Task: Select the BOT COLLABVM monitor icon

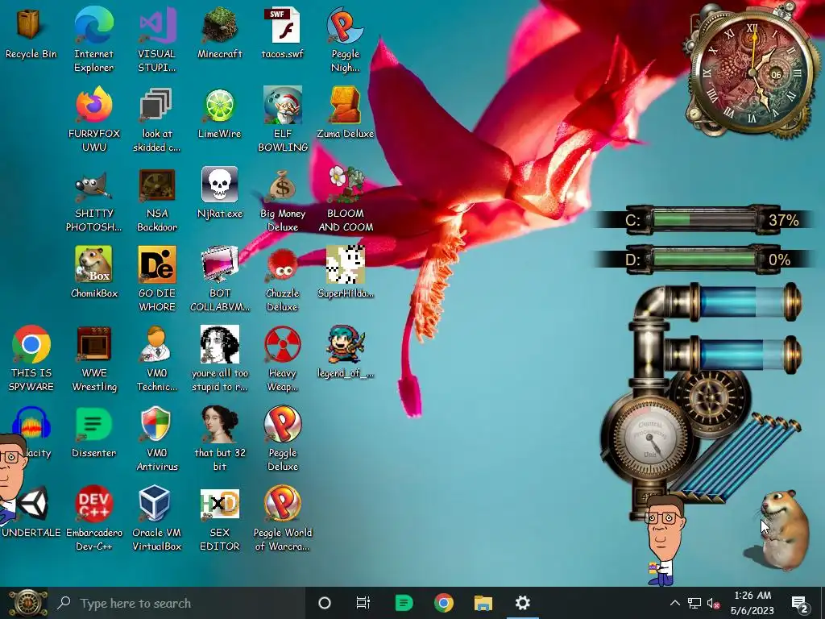Action: tap(219, 264)
